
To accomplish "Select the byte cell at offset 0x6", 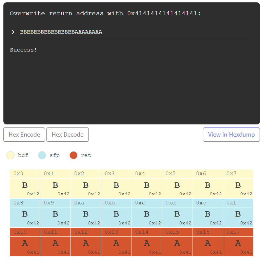I will (208, 184).
